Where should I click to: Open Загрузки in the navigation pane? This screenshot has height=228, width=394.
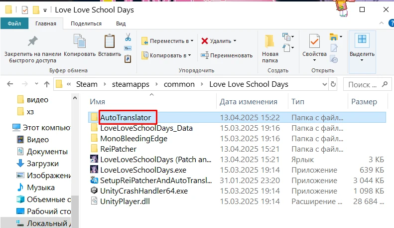click(42, 163)
